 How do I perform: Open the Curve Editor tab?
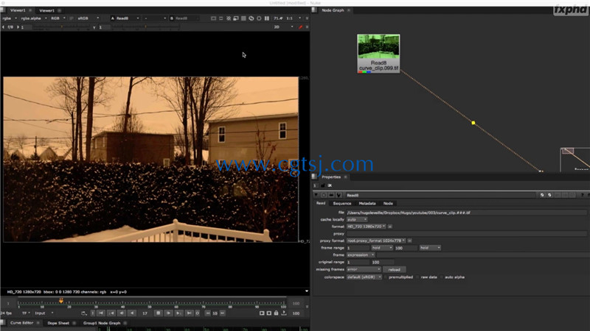pyautogui.click(x=21, y=323)
